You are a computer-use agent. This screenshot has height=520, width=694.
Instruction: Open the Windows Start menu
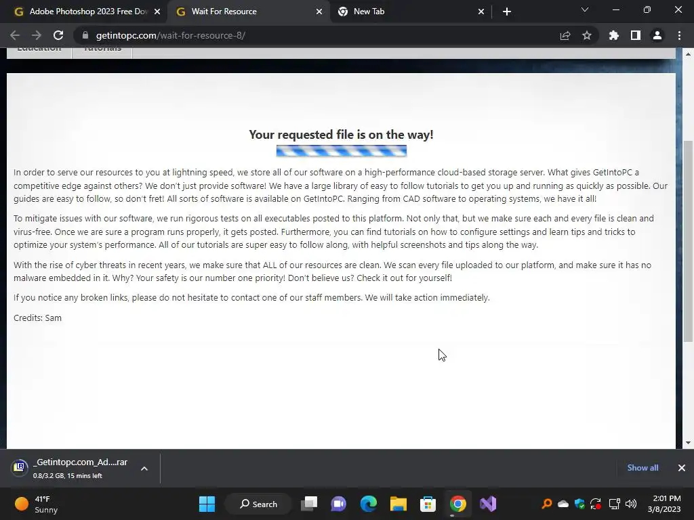207,504
